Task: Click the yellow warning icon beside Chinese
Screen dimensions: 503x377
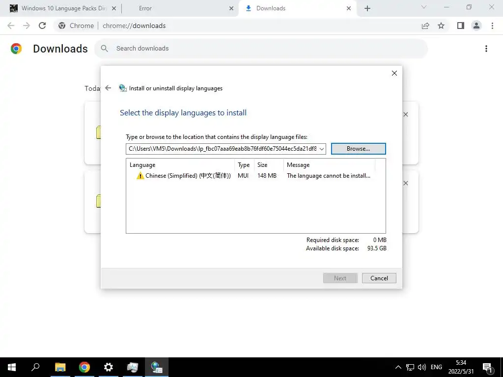Action: [x=140, y=176]
